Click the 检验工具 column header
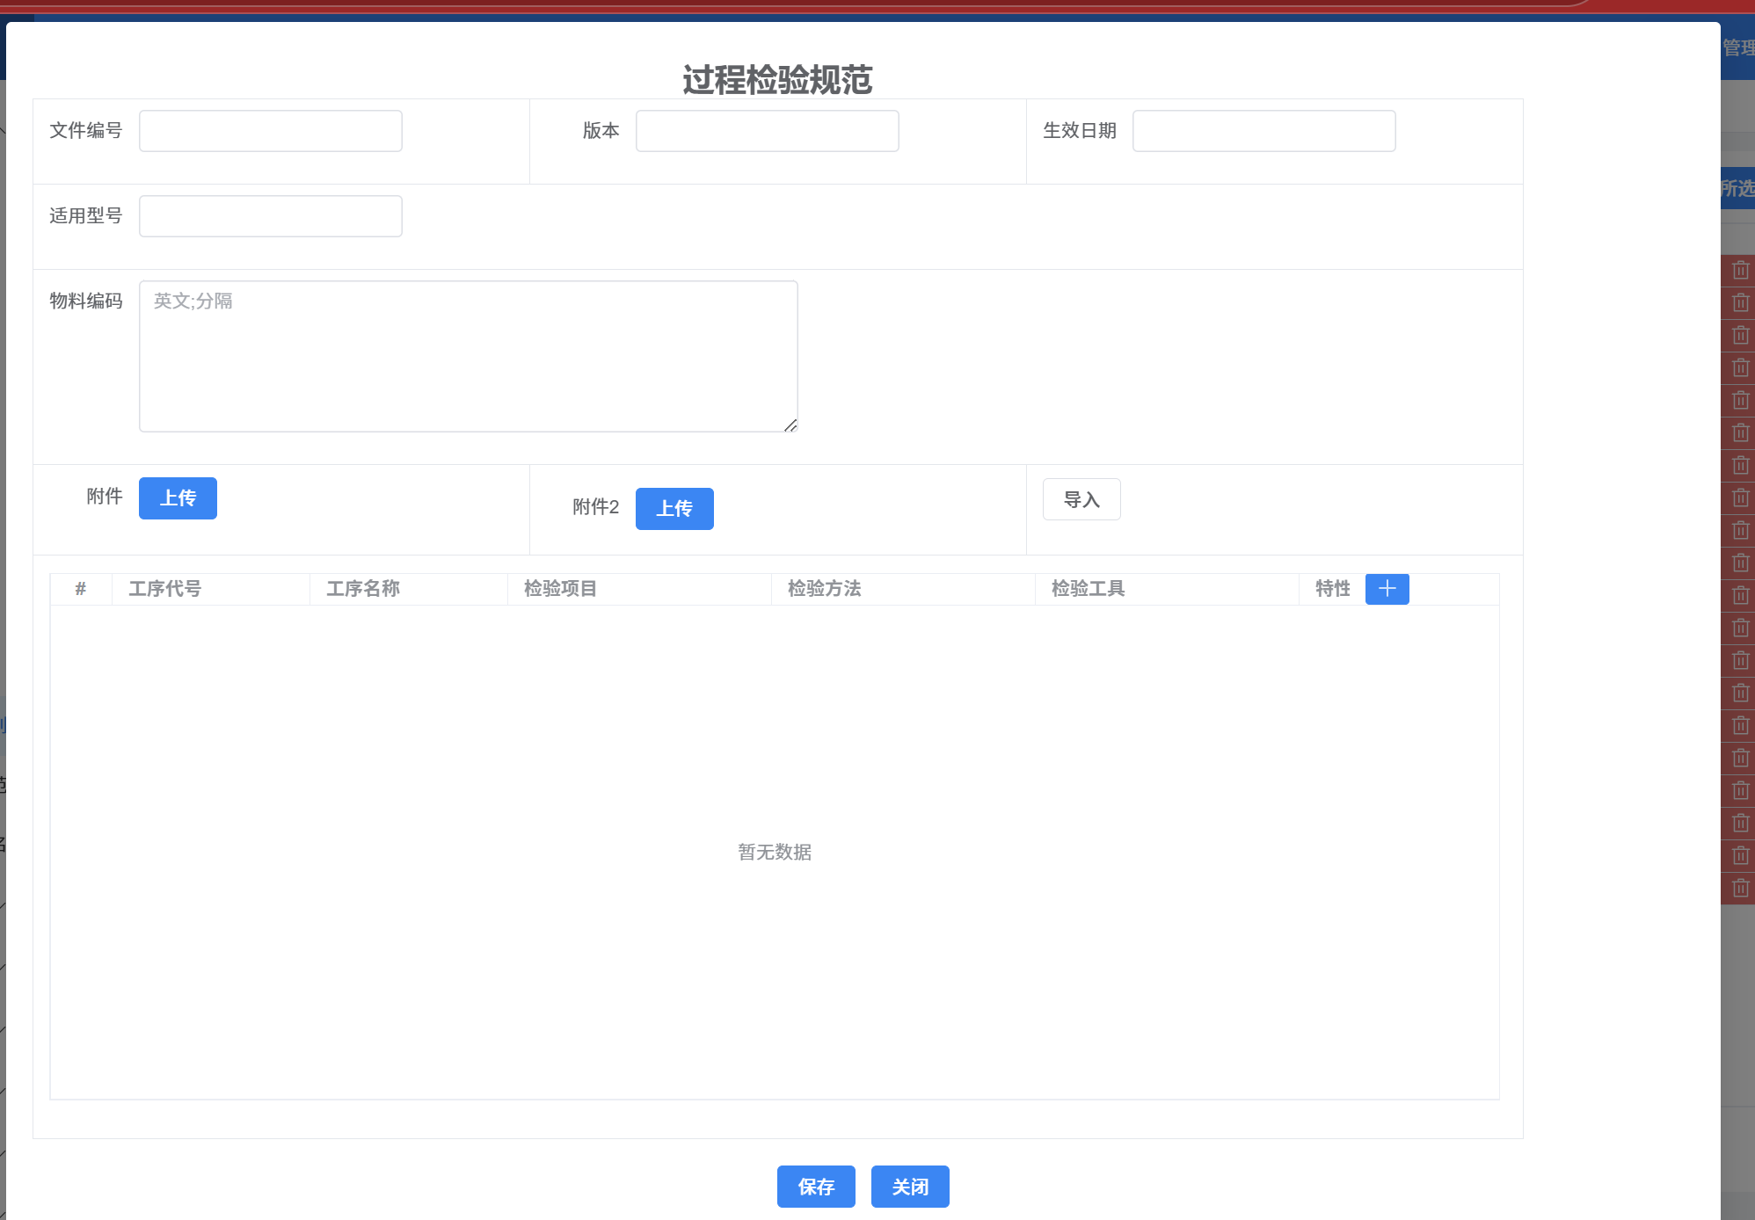Screen dimensions: 1755x1220 pyautogui.click(x=1089, y=589)
